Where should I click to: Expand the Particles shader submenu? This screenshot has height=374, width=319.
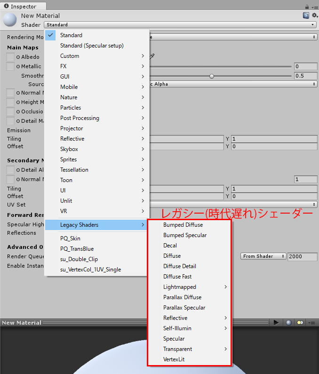pos(97,108)
